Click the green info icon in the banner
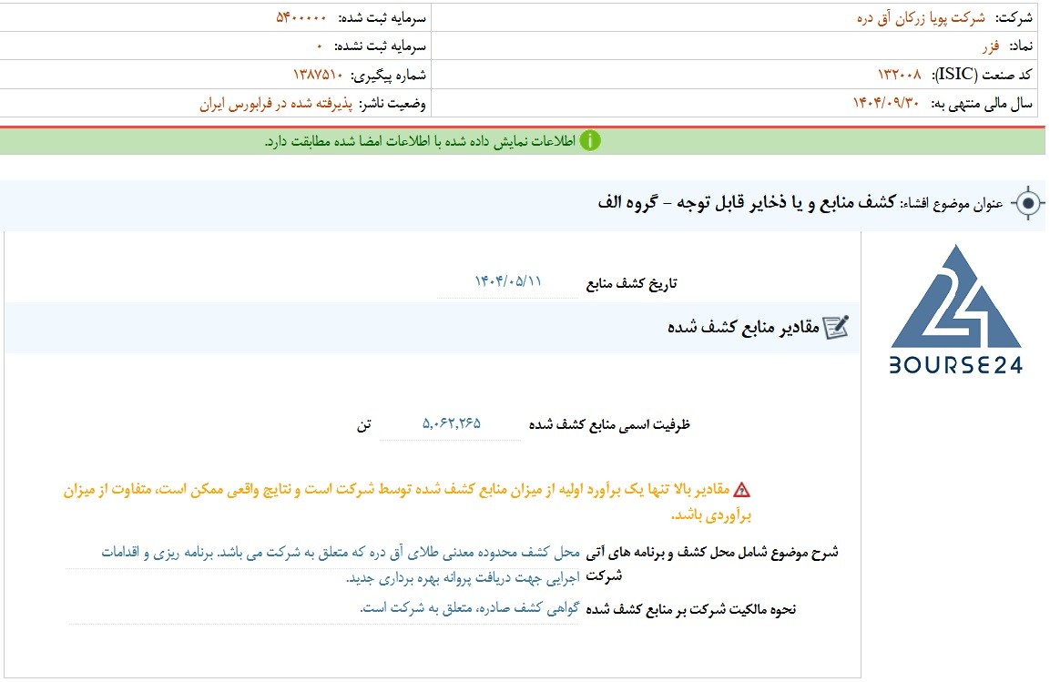1050x682 pixels. click(x=589, y=140)
